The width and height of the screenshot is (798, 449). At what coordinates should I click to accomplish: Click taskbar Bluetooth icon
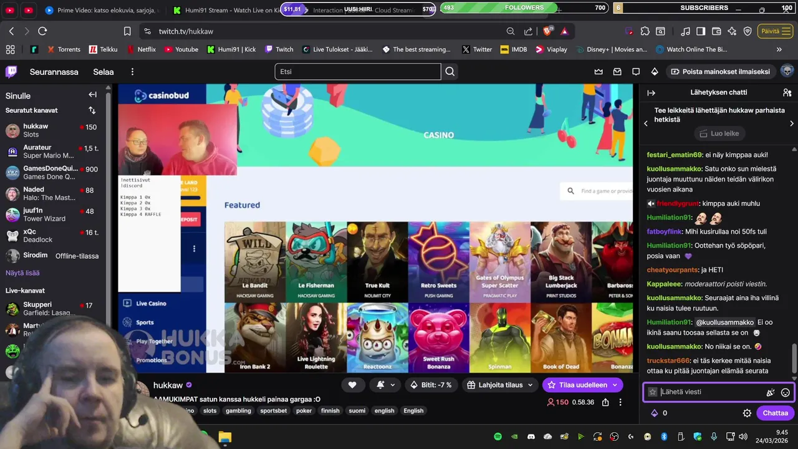664,437
